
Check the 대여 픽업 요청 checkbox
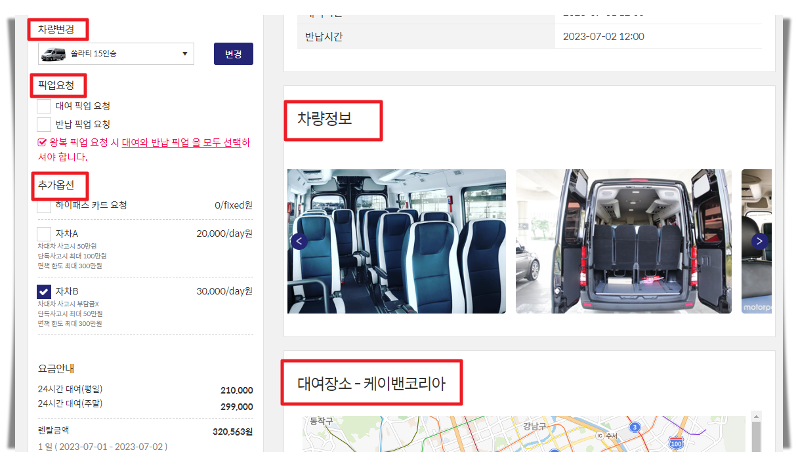point(44,106)
